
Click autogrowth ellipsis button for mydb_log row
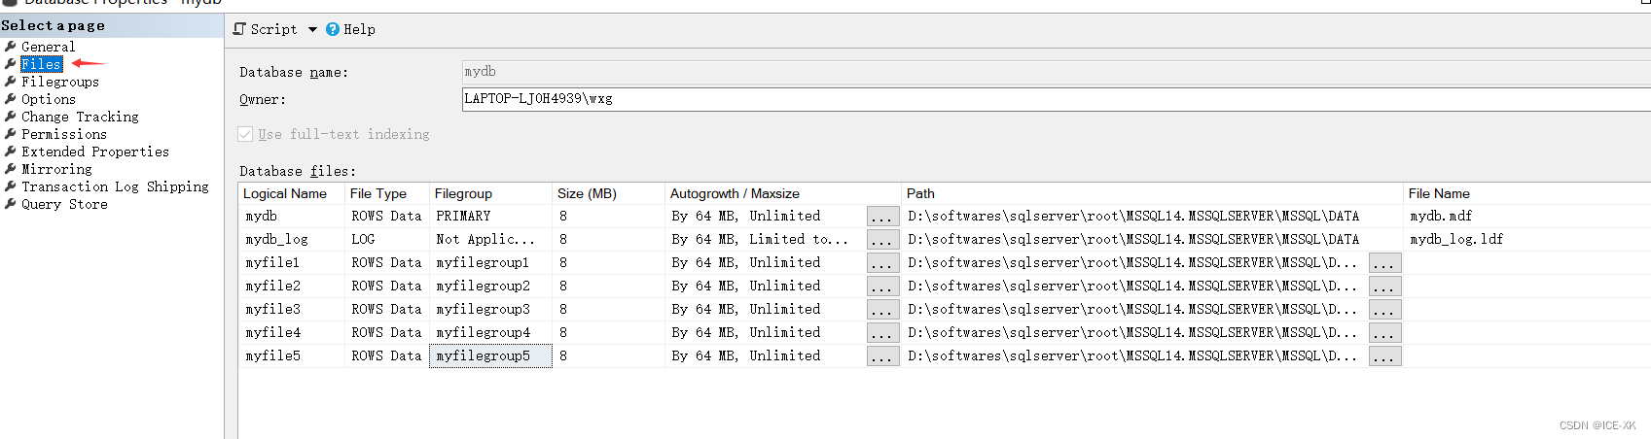[882, 240]
